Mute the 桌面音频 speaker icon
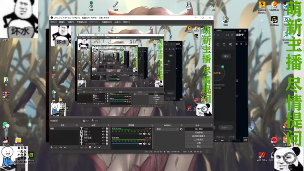 tap(145, 144)
